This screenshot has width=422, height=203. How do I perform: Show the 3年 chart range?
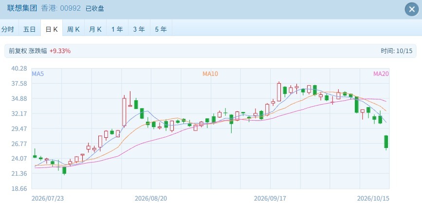pyautogui.click(x=139, y=29)
